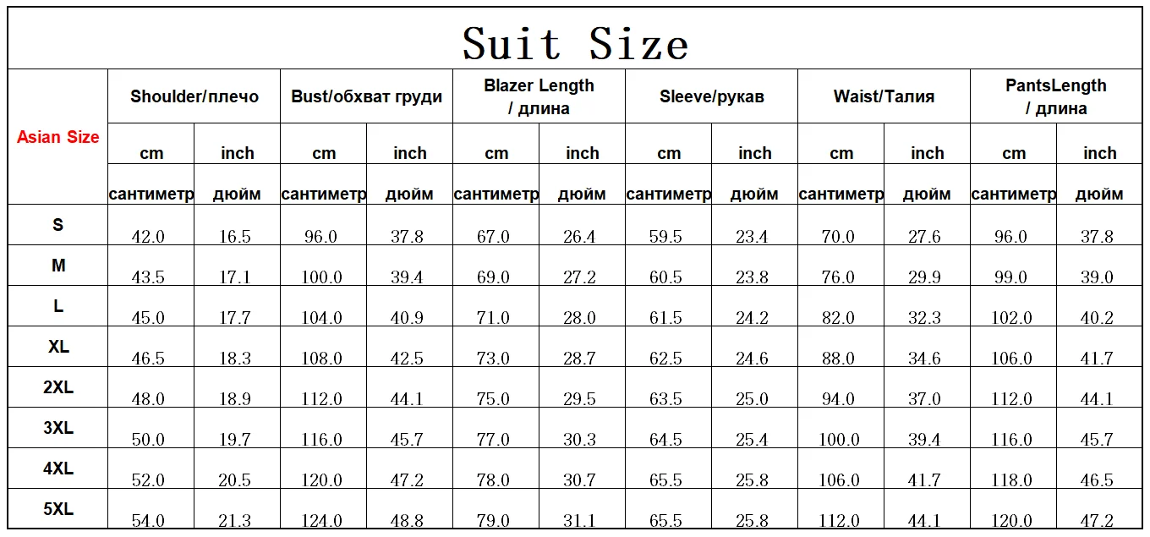
Task: Click the 5XL row label
Action: pyautogui.click(x=57, y=509)
